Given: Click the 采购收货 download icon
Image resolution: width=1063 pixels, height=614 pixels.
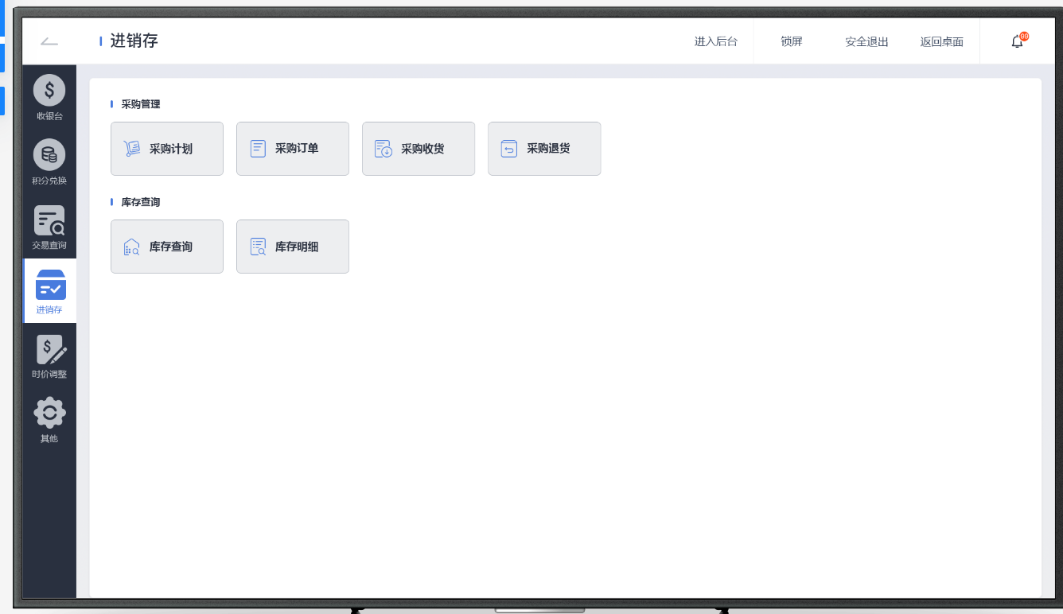Looking at the screenshot, I should click(384, 149).
